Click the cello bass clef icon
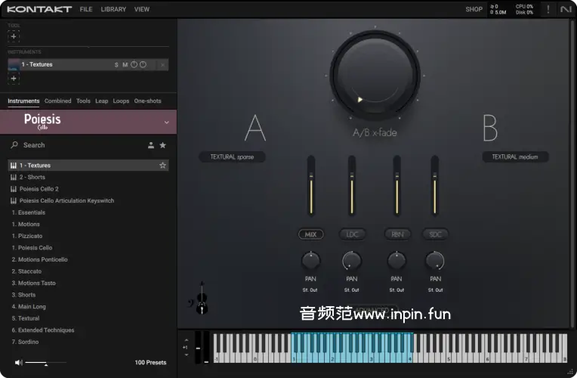The image size is (577, 378). click(201, 300)
